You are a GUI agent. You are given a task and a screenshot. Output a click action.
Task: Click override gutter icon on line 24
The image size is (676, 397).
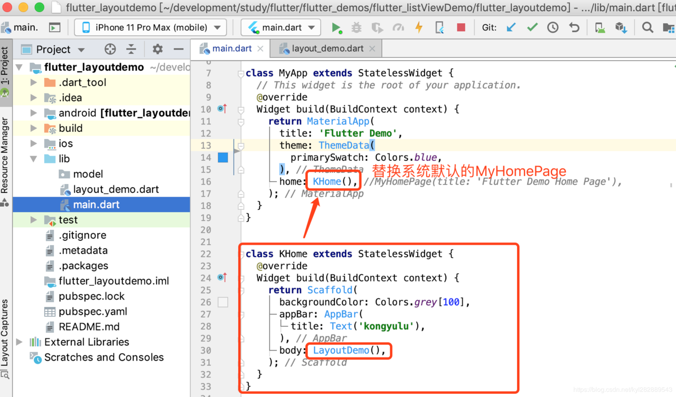222,277
